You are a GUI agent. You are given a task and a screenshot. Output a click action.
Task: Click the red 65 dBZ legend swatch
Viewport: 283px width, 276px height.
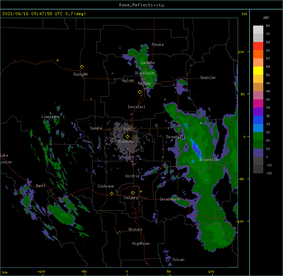[258, 46]
